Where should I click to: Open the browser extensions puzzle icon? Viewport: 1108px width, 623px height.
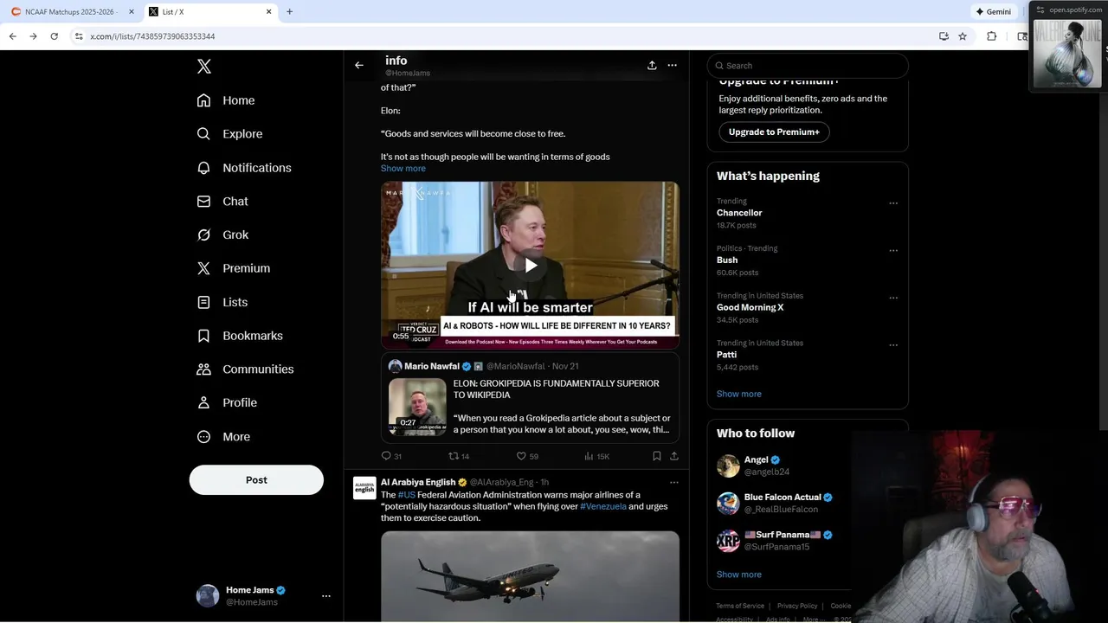[x=992, y=36]
